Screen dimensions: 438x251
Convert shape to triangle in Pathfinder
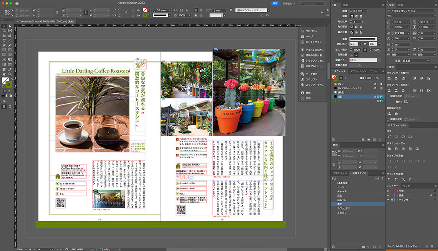pyautogui.click(x=424, y=161)
